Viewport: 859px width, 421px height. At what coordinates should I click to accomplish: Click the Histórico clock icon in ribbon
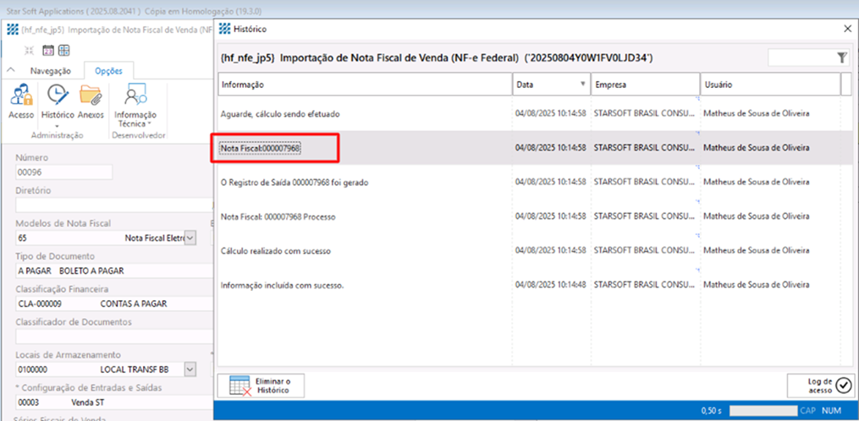pyautogui.click(x=57, y=96)
